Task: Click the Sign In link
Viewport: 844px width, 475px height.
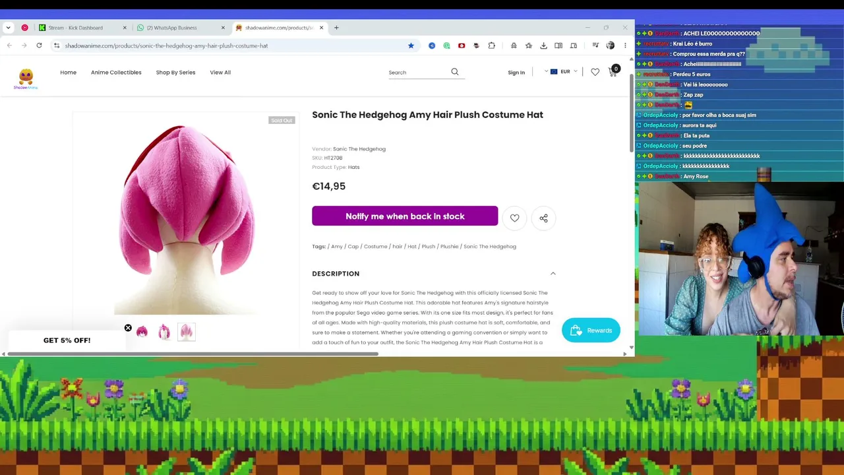Action: coord(516,73)
